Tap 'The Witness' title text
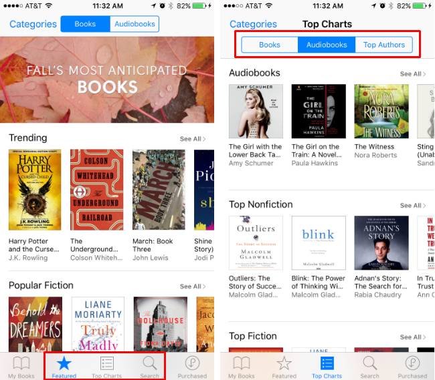The height and width of the screenshot is (380, 435). click(x=374, y=147)
